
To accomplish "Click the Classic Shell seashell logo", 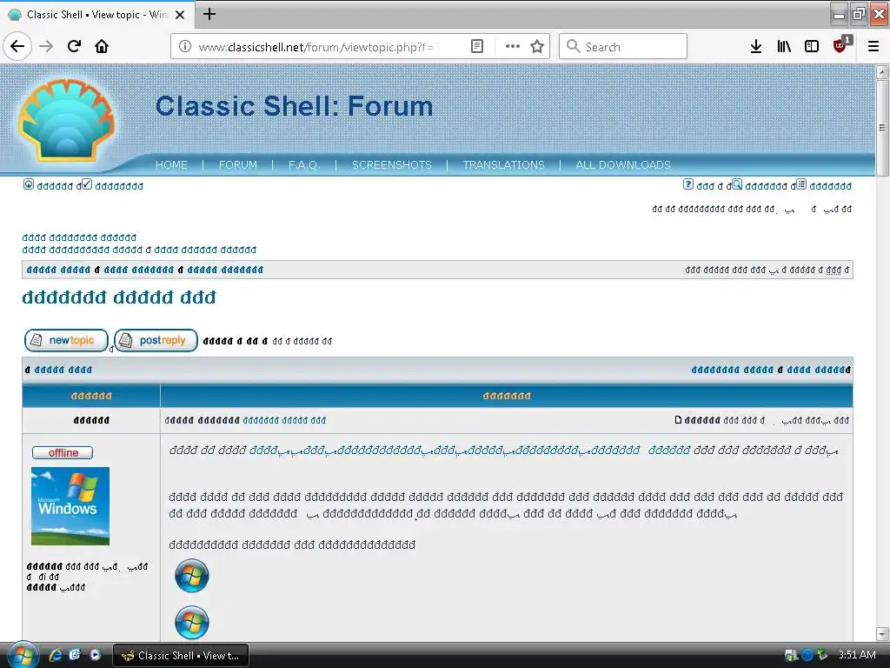I will pyautogui.click(x=66, y=119).
